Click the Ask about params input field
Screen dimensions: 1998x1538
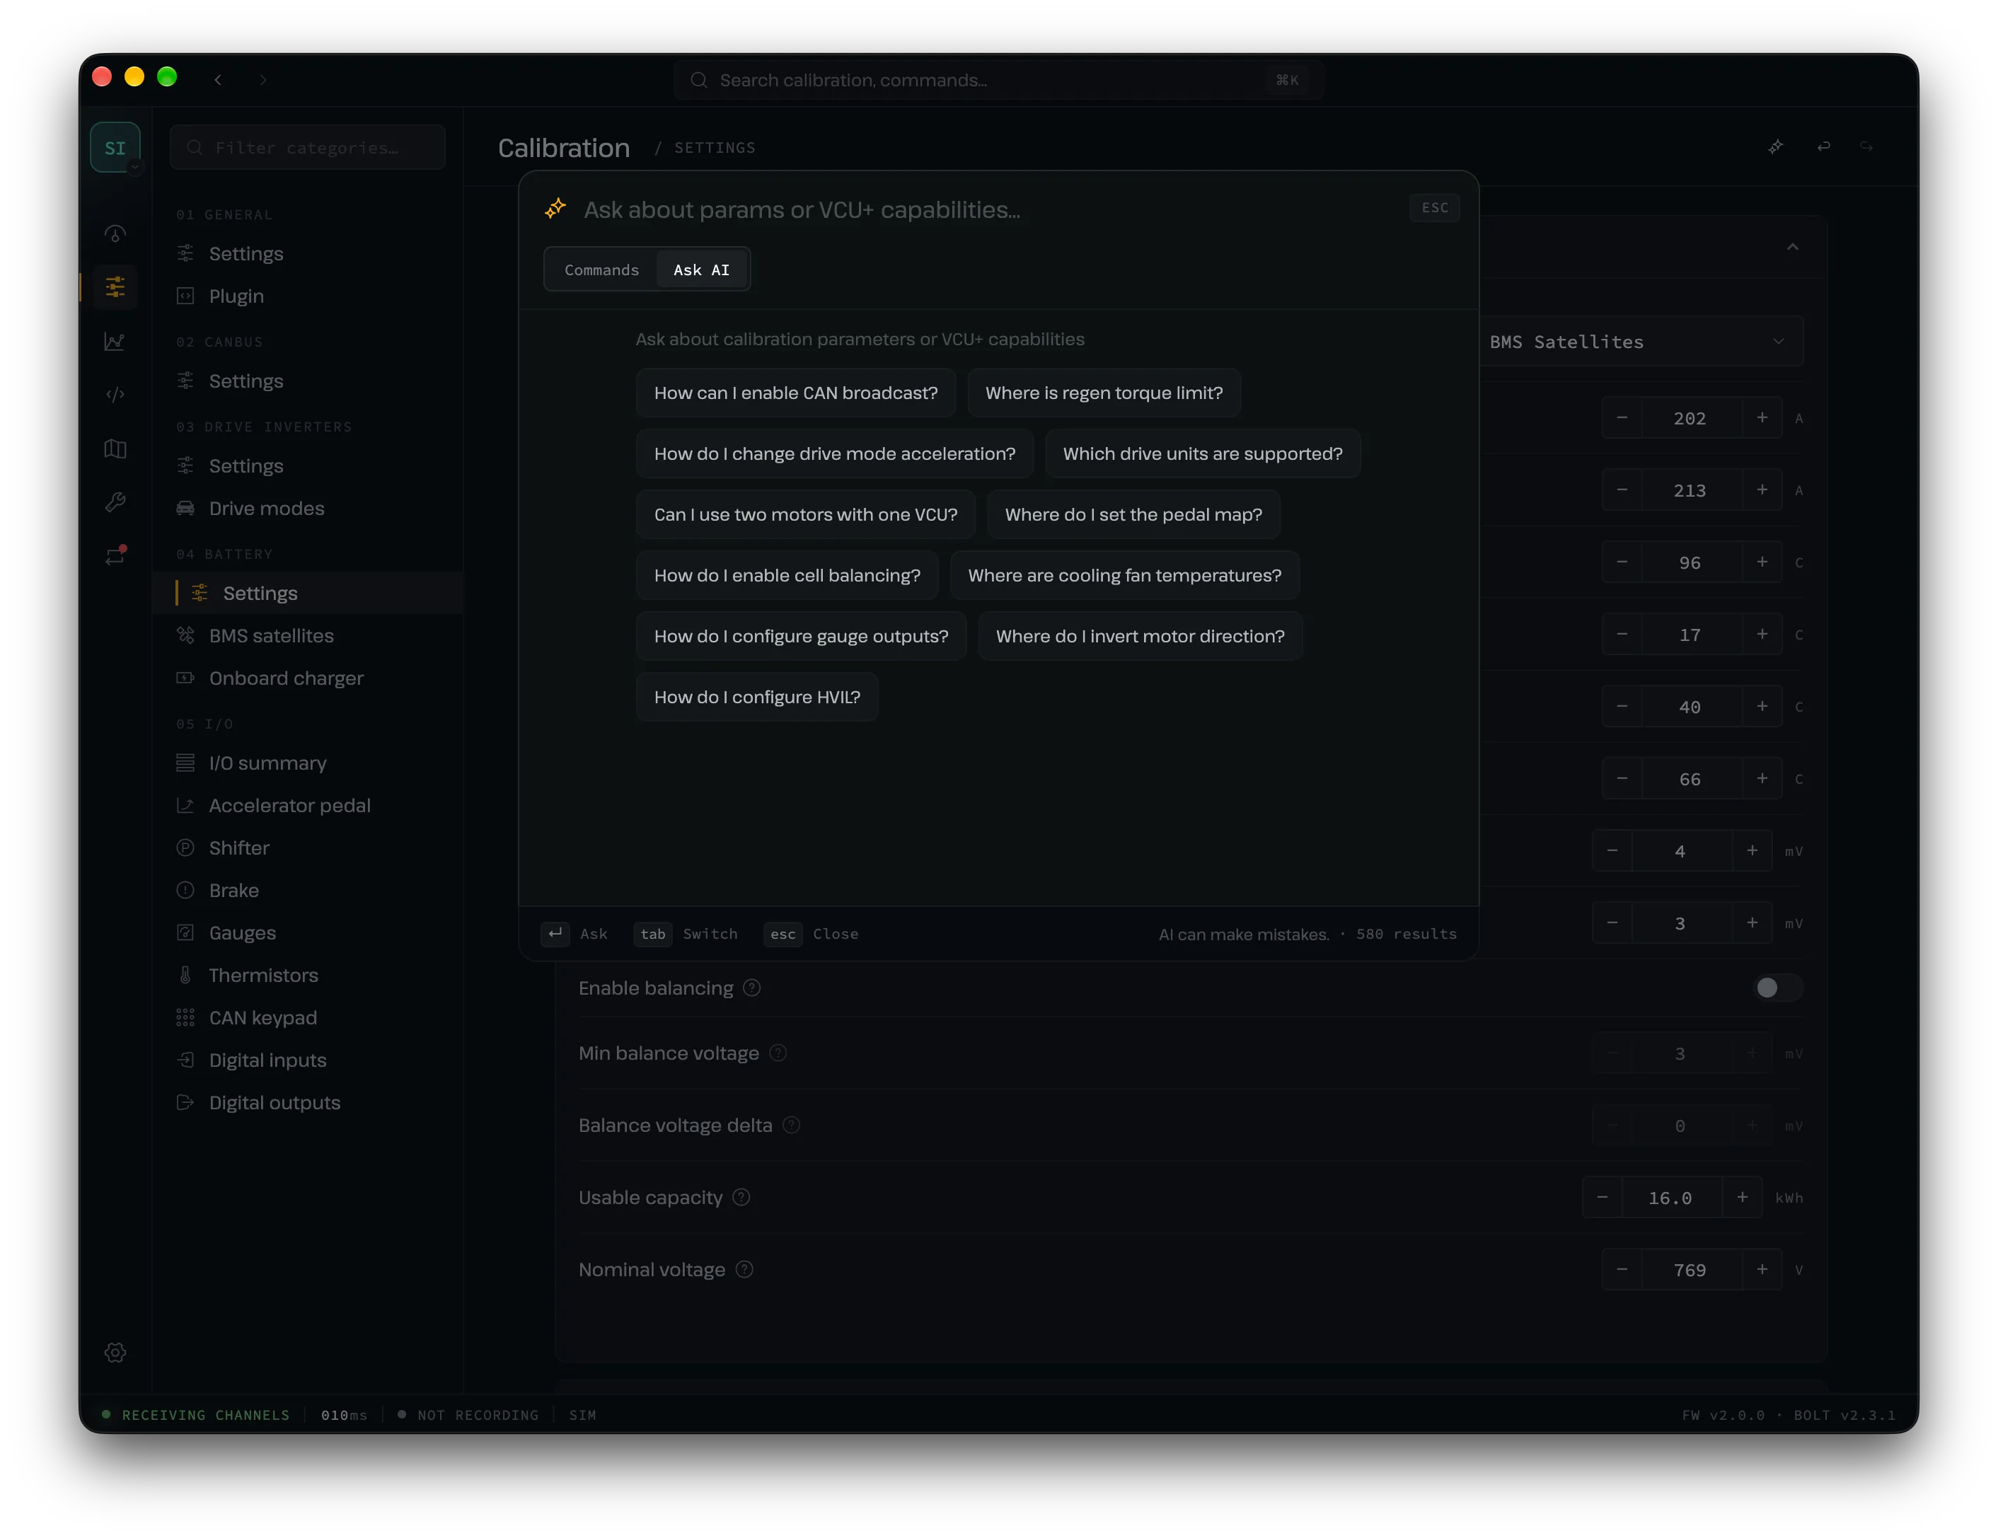coord(988,209)
